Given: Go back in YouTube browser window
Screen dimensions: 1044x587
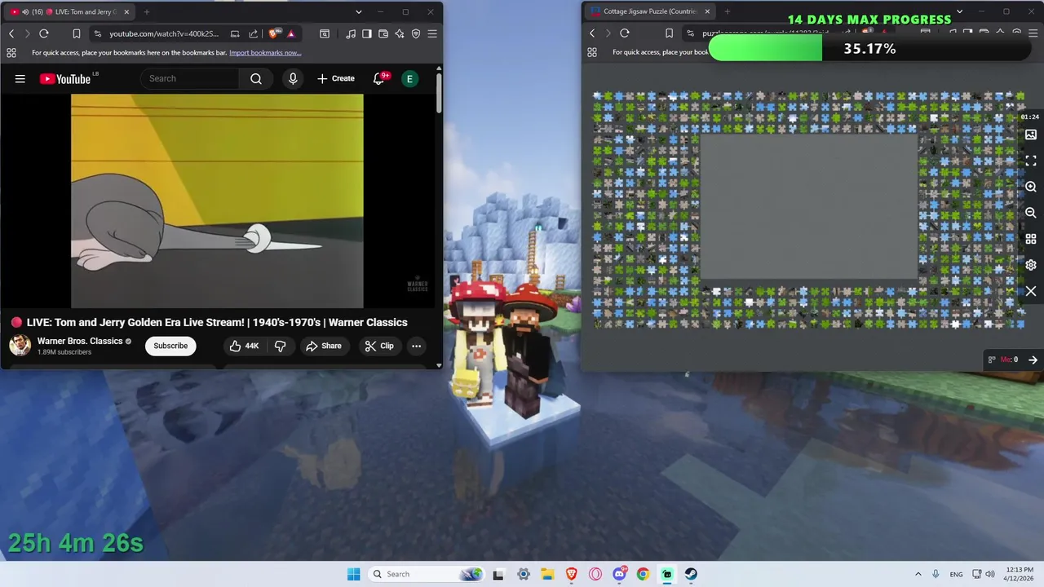Looking at the screenshot, I should [11, 33].
